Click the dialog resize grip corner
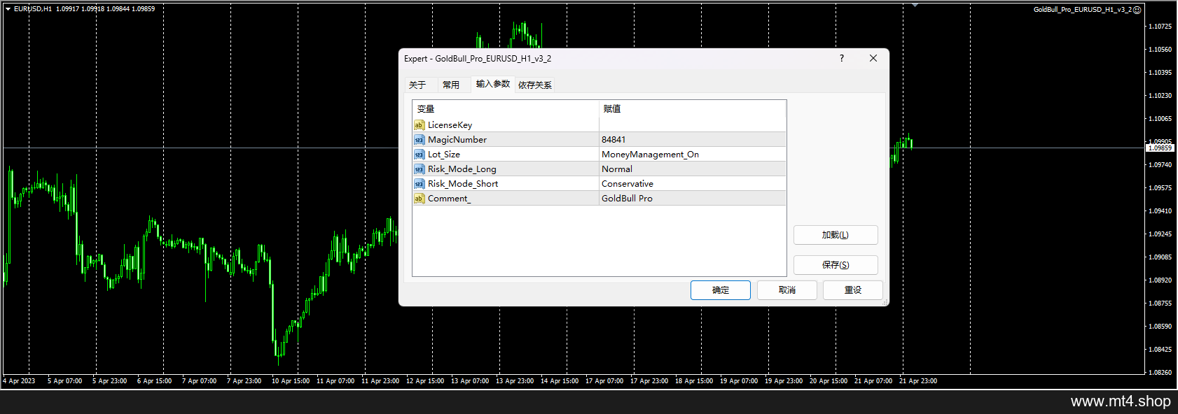1178x414 pixels. pyautogui.click(x=885, y=302)
